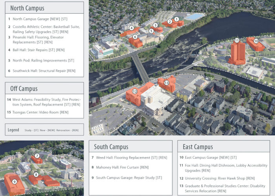Viewport: 275px width, 196px height.
Task: Select circled marker 4 on the aerial map
Action: [132, 28]
